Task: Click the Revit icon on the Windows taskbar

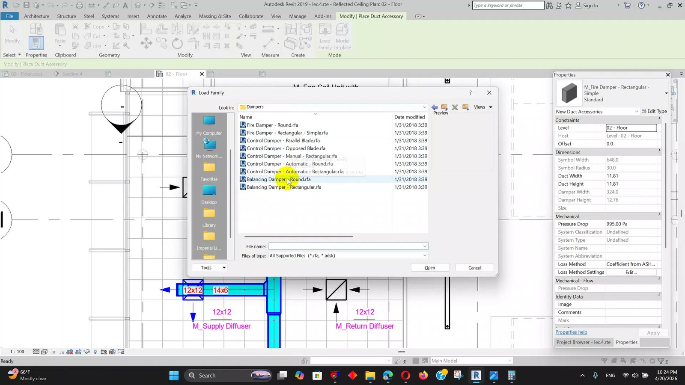Action: tap(476, 376)
